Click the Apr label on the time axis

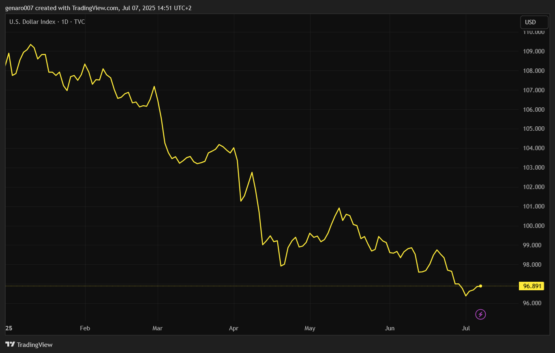pos(234,328)
